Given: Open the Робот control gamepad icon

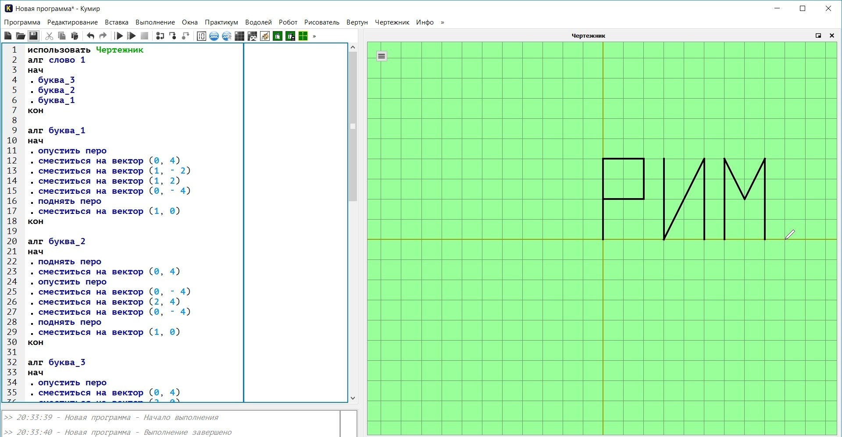Looking at the screenshot, I should [252, 36].
